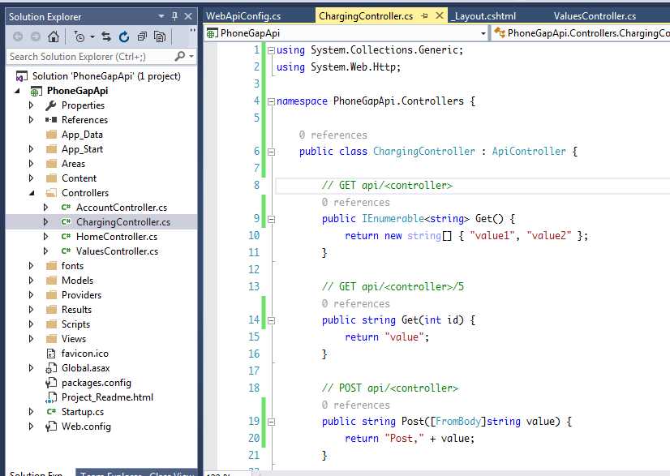This screenshot has height=476, width=670.
Task: Select the Areas folder
Action: pyautogui.click(x=73, y=164)
